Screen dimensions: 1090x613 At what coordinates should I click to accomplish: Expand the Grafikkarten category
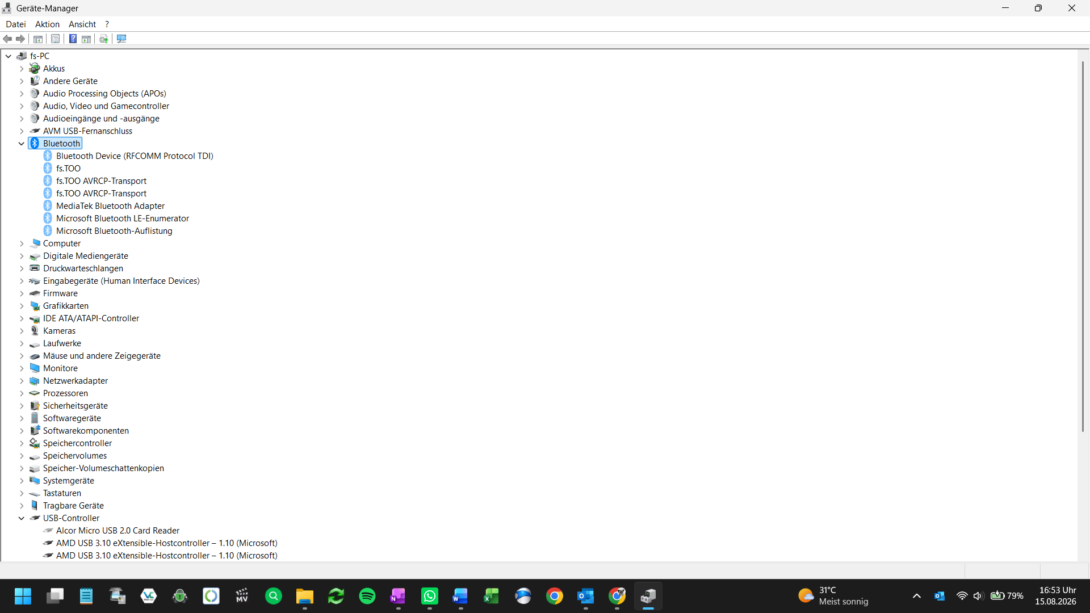22,305
